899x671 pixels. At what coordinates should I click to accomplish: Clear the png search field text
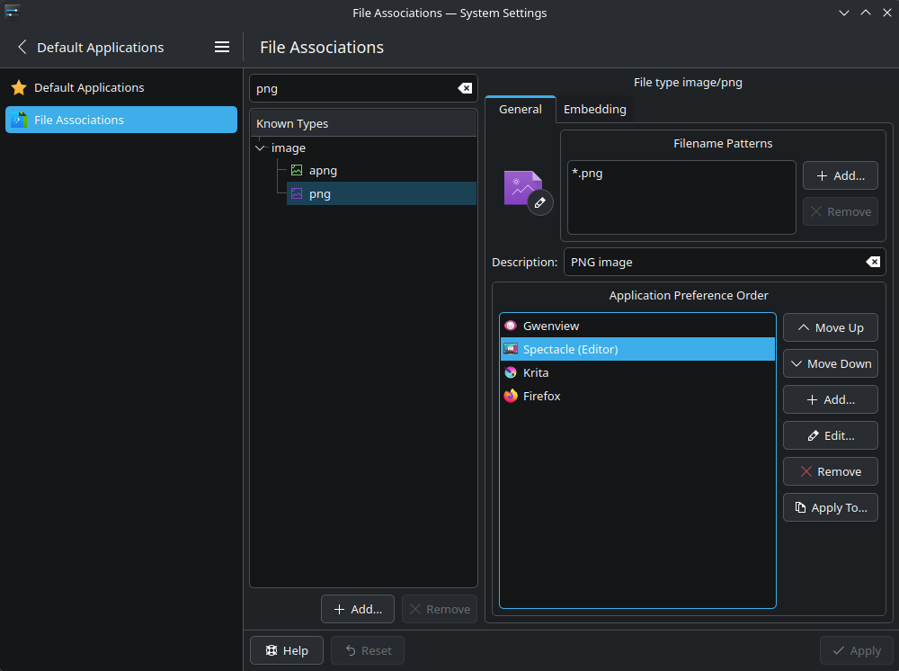tap(464, 88)
